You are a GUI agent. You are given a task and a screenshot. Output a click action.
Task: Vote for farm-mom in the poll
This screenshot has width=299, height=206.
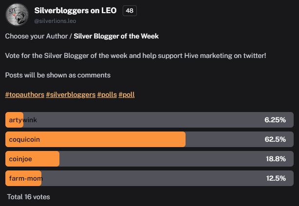(x=149, y=178)
